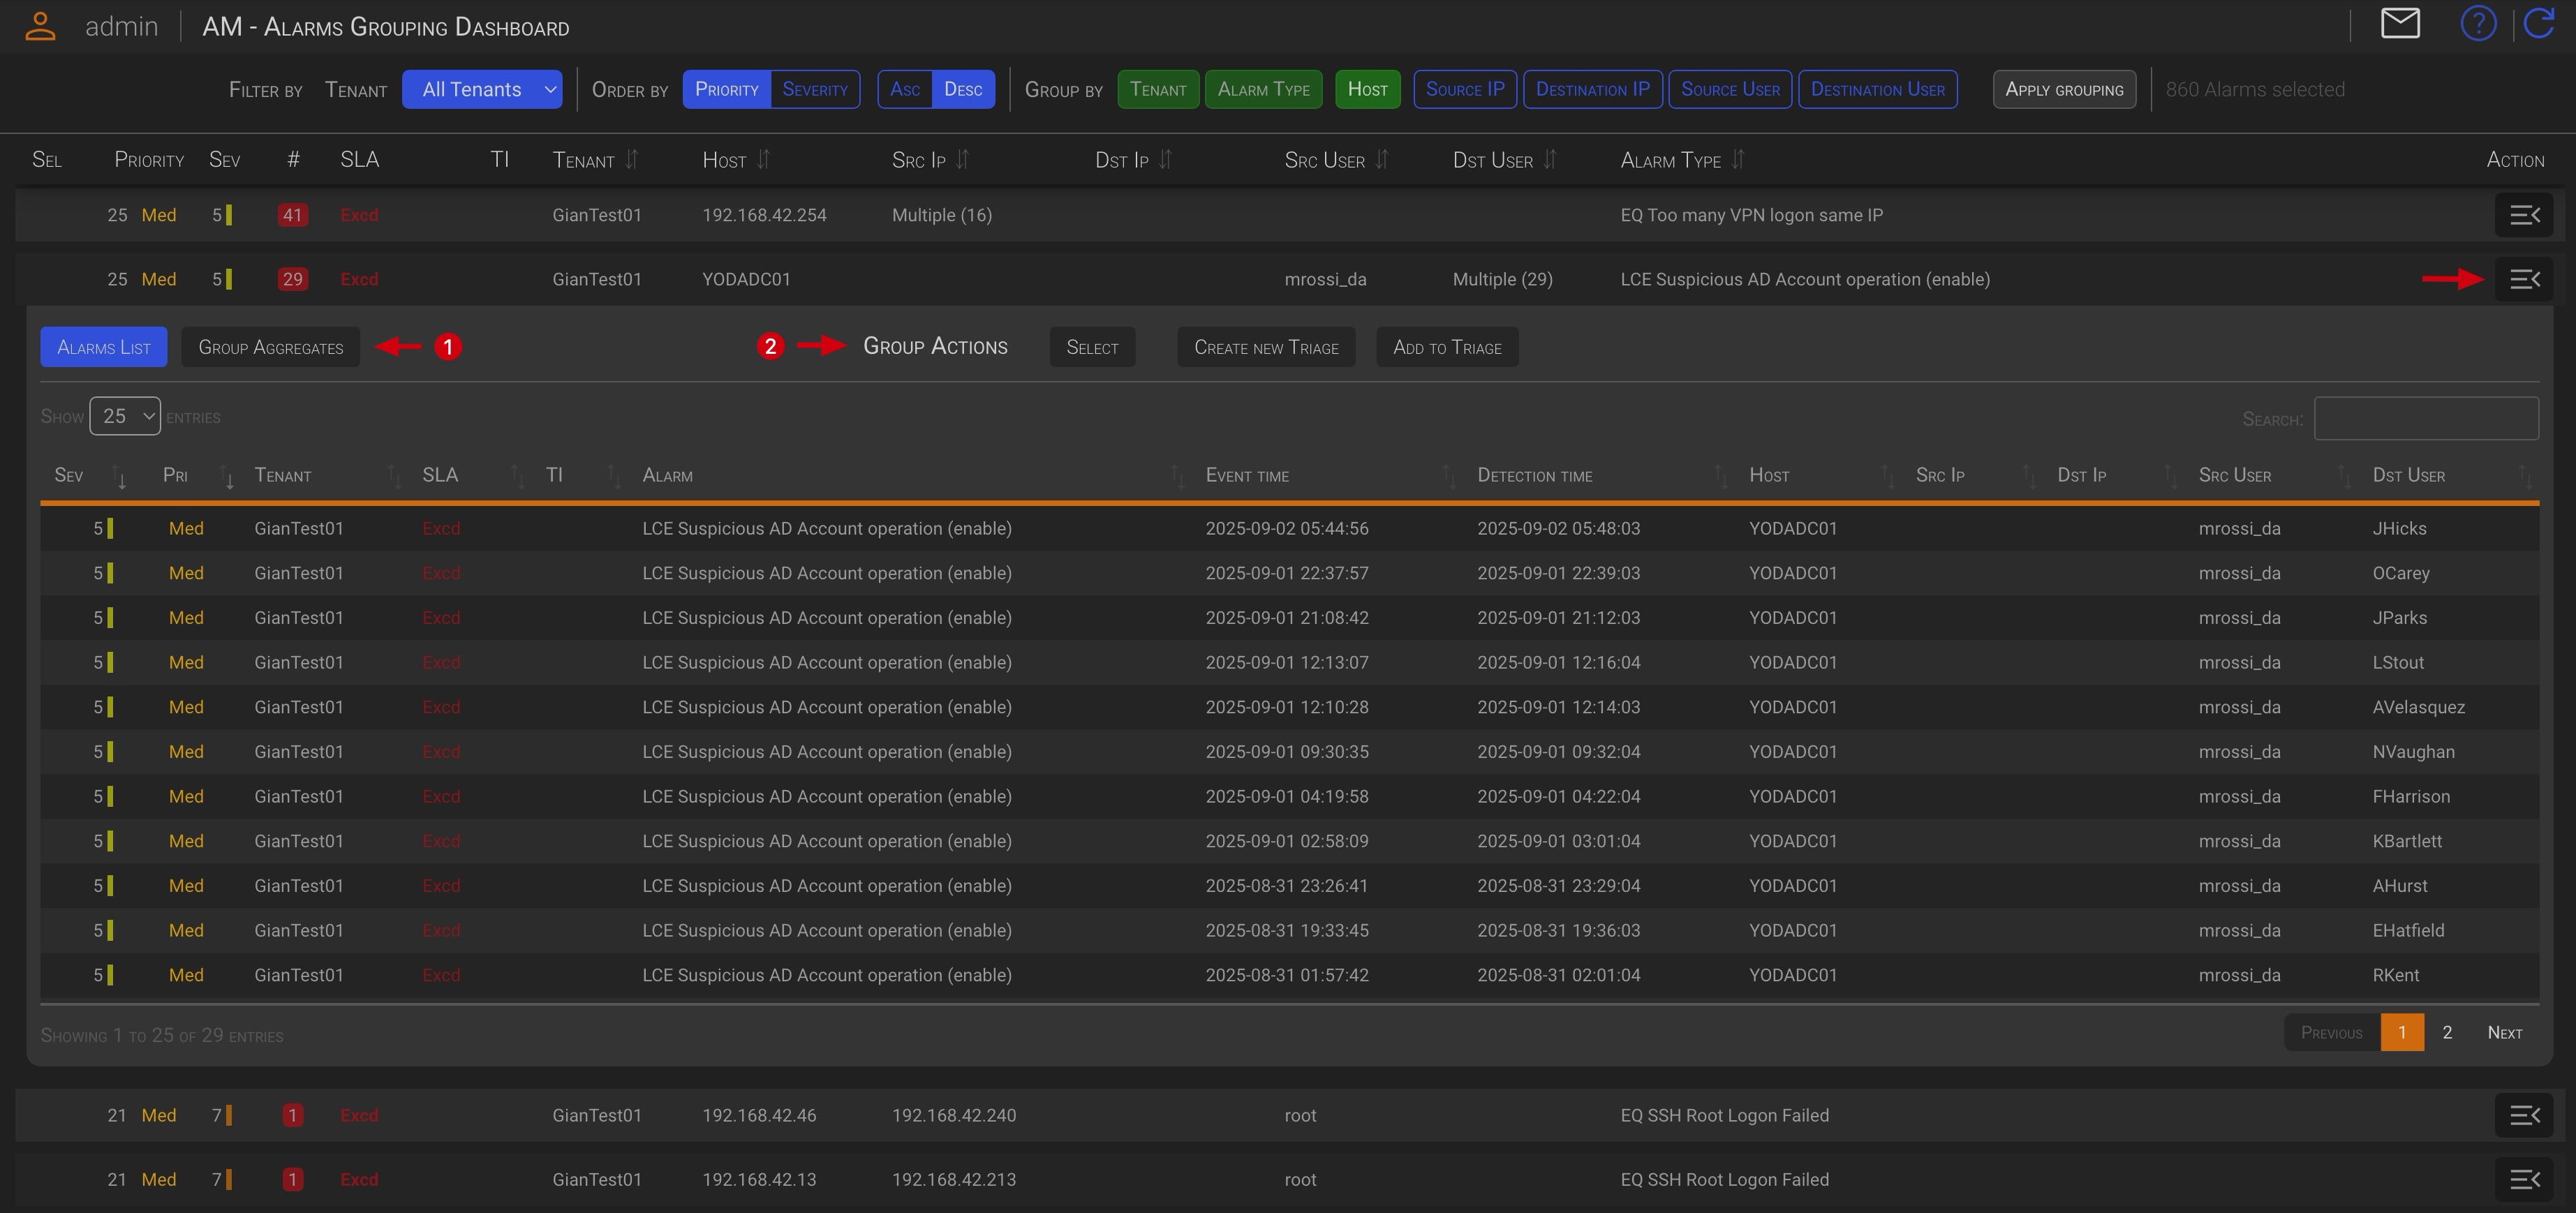Click the admin user profile icon
This screenshot has width=2576, height=1213.
[40, 26]
